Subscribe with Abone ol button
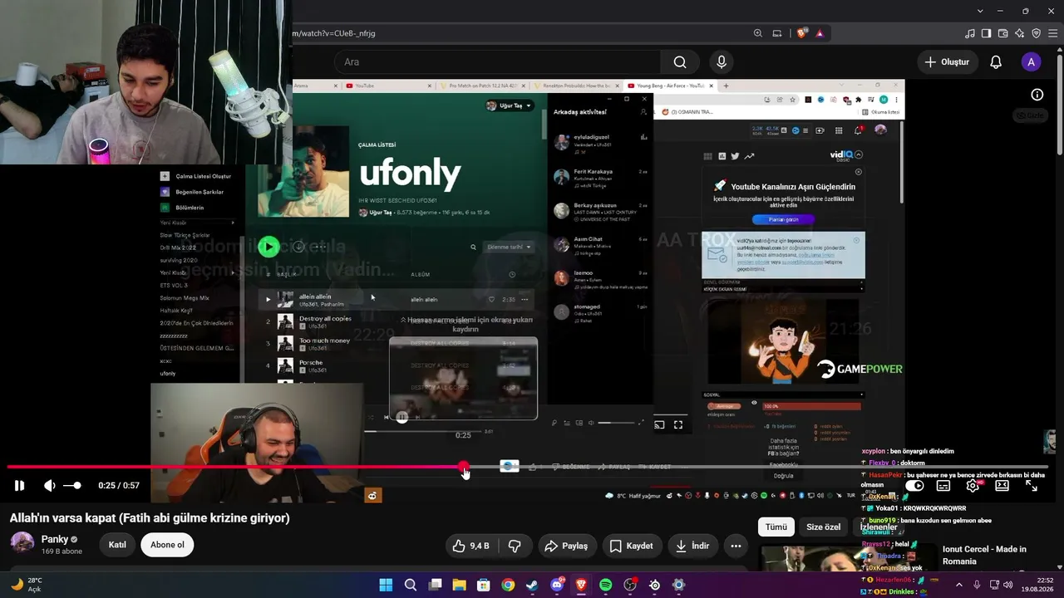Image resolution: width=1064 pixels, height=598 pixels. (x=167, y=545)
